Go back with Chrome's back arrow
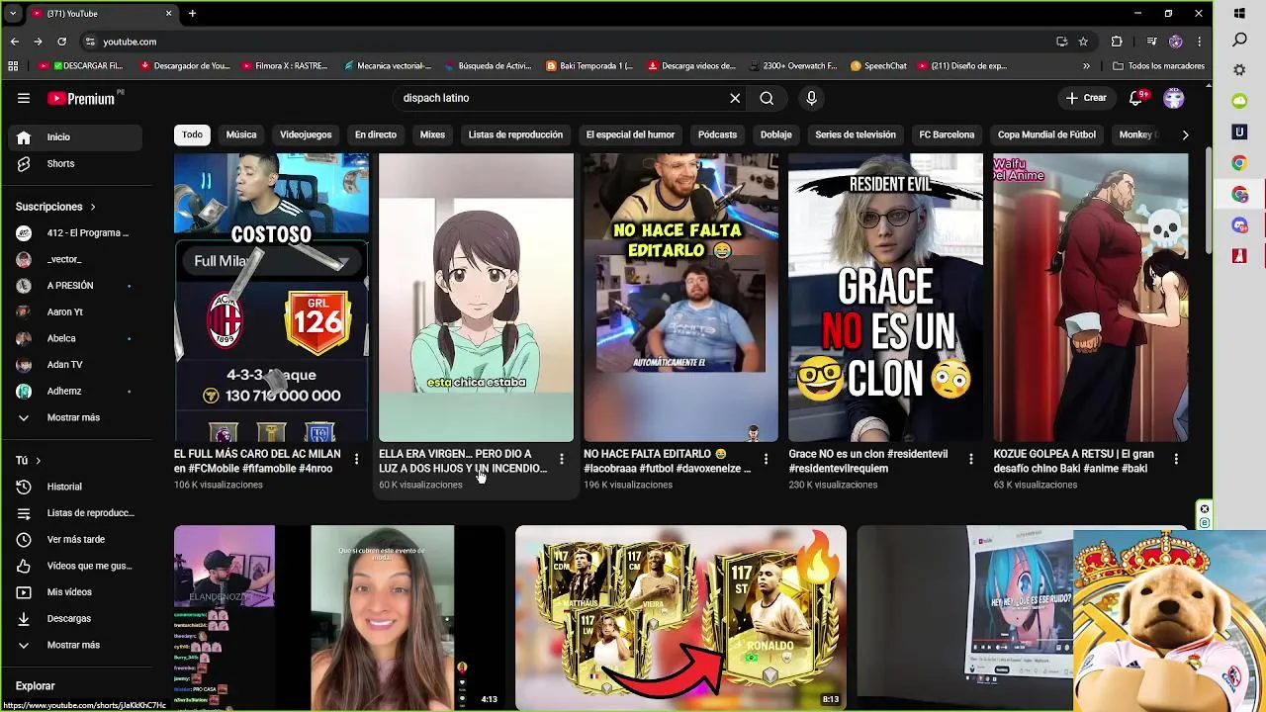The image size is (1266, 712). (x=14, y=42)
